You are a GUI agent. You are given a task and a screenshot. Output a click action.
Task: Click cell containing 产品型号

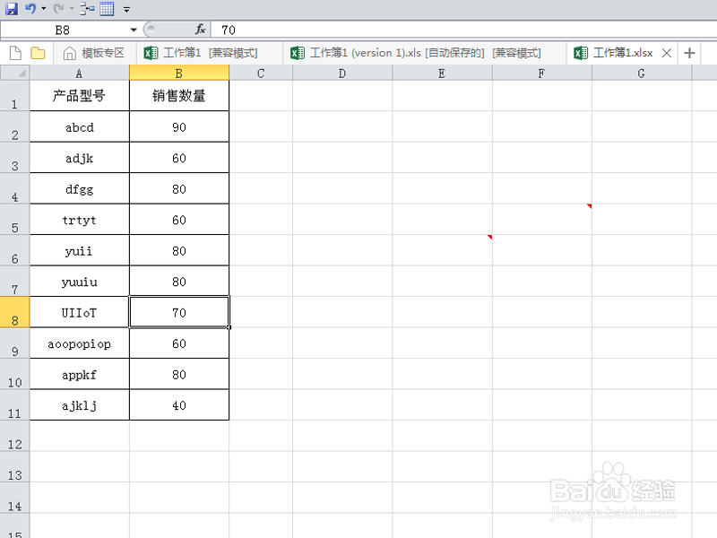(80, 96)
